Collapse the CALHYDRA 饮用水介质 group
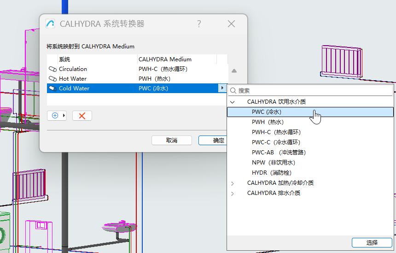The height and width of the screenshot is (253, 396). coord(233,102)
